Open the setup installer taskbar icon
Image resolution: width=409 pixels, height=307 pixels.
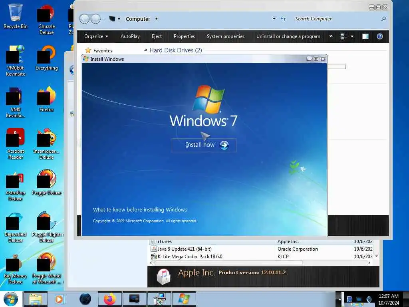159,299
